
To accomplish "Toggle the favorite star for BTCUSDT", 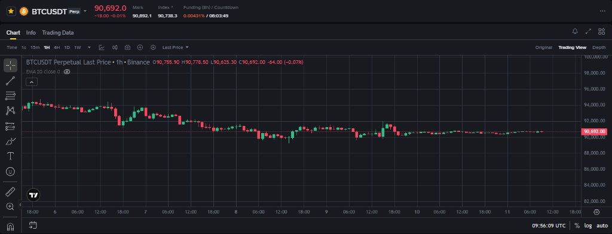I will click(11, 11).
